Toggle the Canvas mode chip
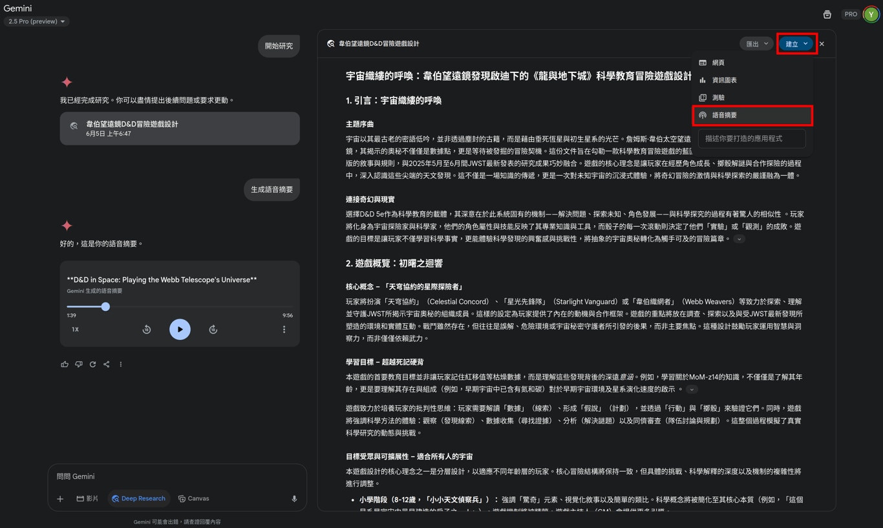883x528 pixels. tap(194, 499)
